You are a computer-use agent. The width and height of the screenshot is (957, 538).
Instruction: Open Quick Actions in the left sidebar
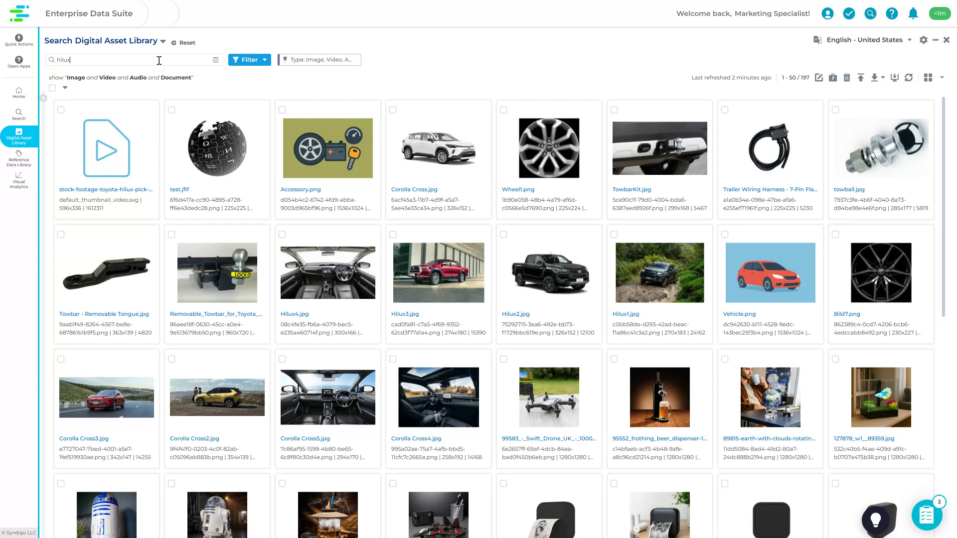pos(18,41)
